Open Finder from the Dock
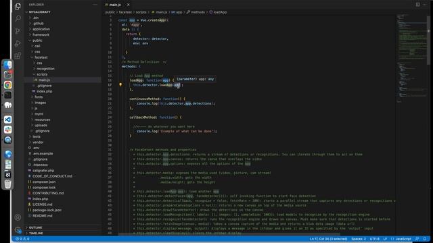The width and height of the screenshot is (433, 243). pos(7,65)
